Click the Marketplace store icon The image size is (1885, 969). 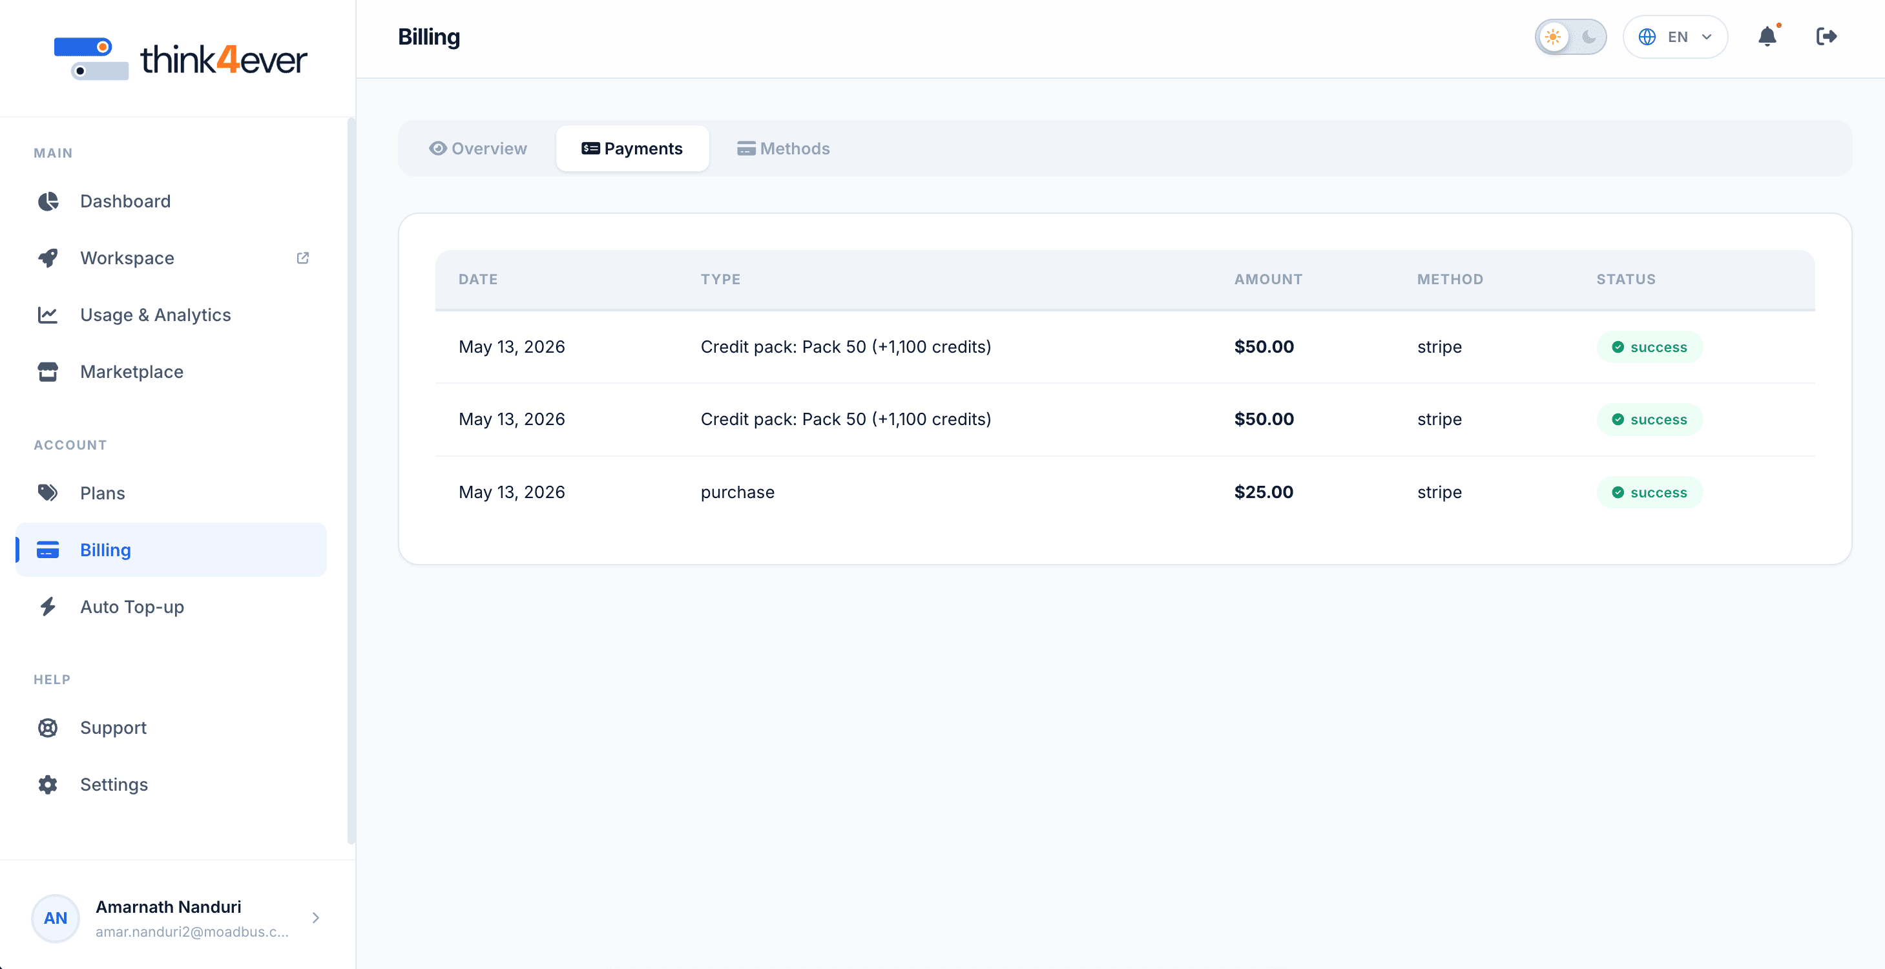click(x=48, y=372)
